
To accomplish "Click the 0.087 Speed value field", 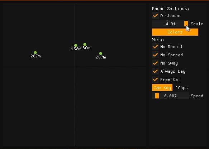I will (171, 96).
